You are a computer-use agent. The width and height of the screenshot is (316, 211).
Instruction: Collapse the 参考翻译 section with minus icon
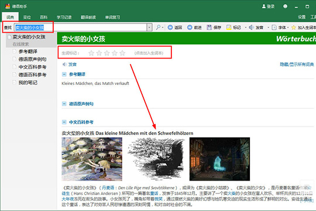click(x=64, y=74)
